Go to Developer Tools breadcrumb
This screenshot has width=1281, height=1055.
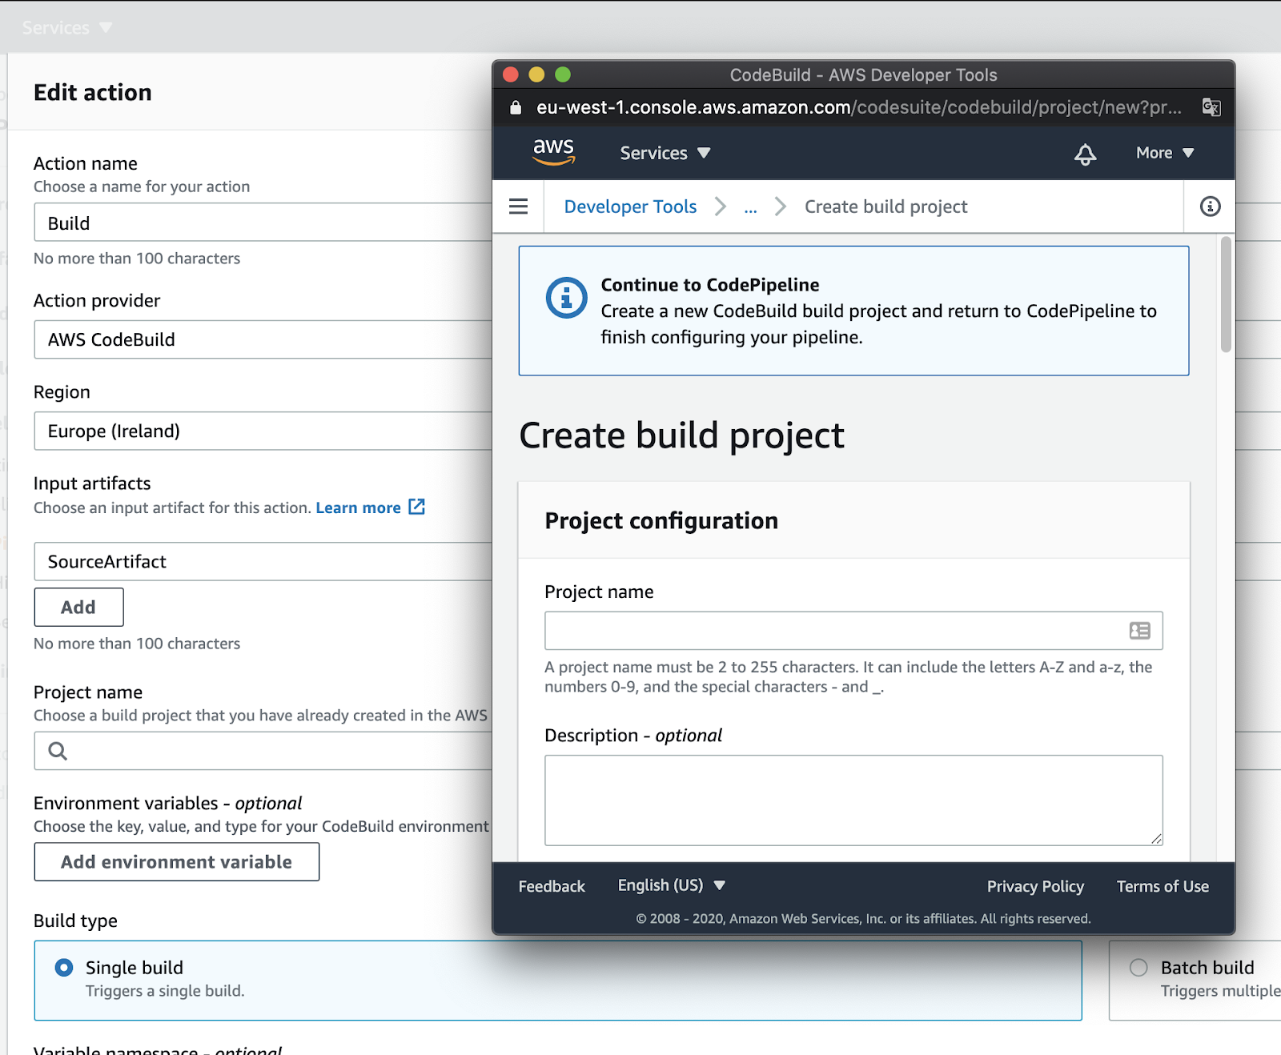(x=630, y=207)
